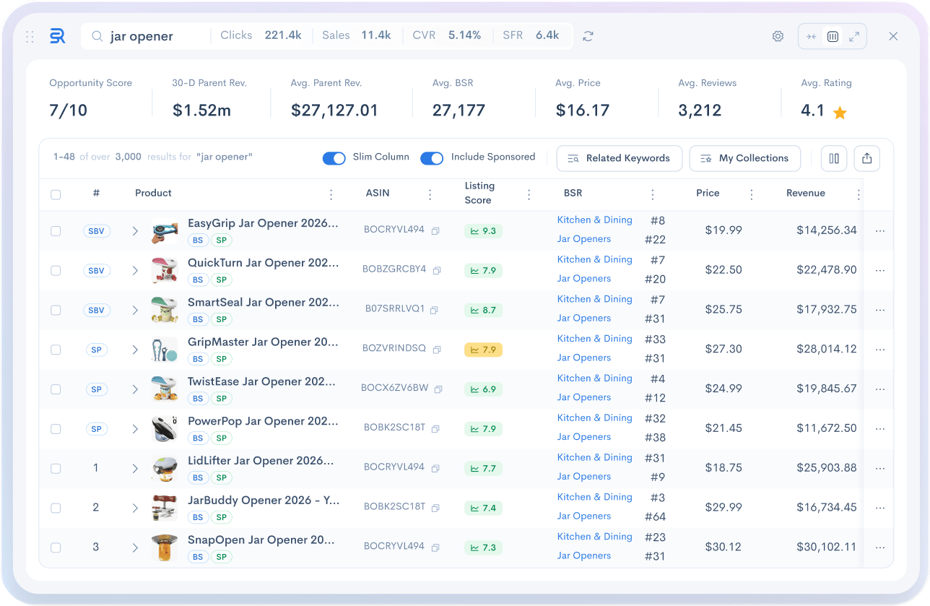This screenshot has height=606, width=930.
Task: Disable the Include Sponsored toggle
Action: pyautogui.click(x=432, y=158)
